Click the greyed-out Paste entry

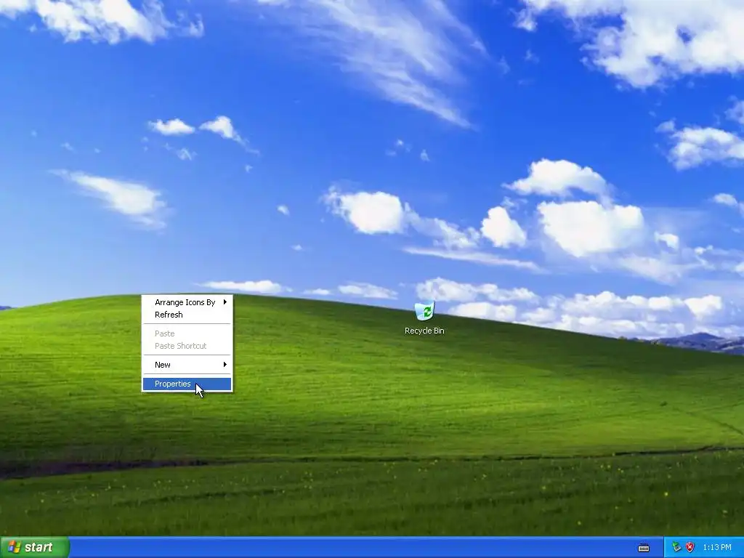tap(187, 333)
